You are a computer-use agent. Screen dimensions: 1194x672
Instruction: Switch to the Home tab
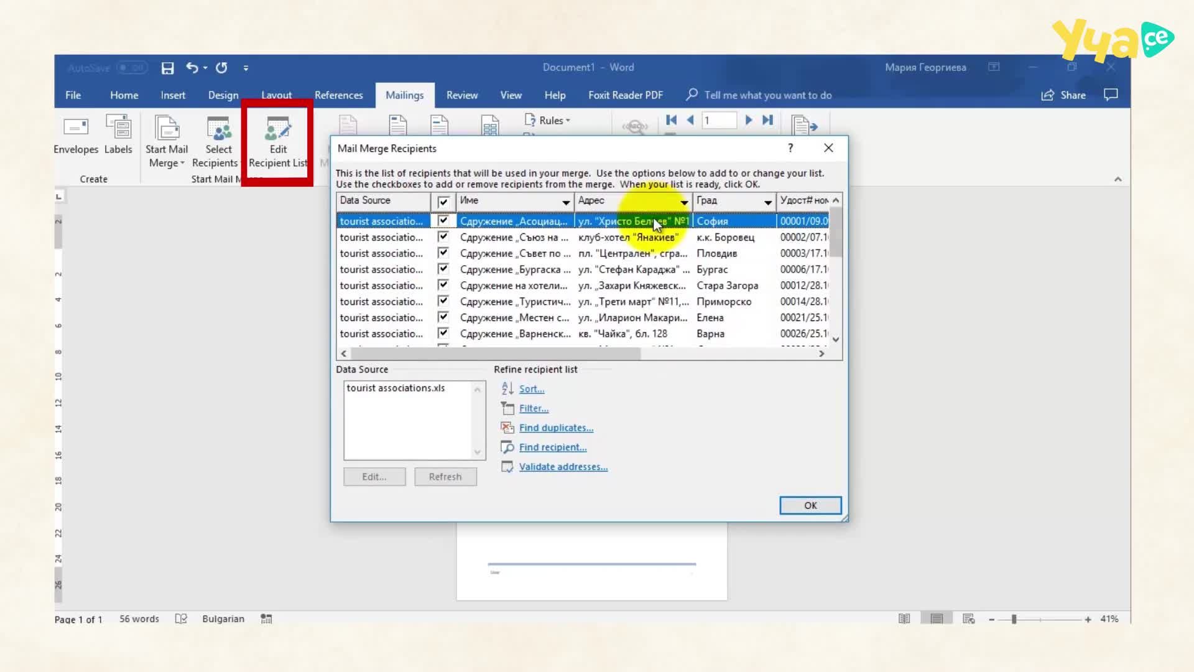pos(124,95)
